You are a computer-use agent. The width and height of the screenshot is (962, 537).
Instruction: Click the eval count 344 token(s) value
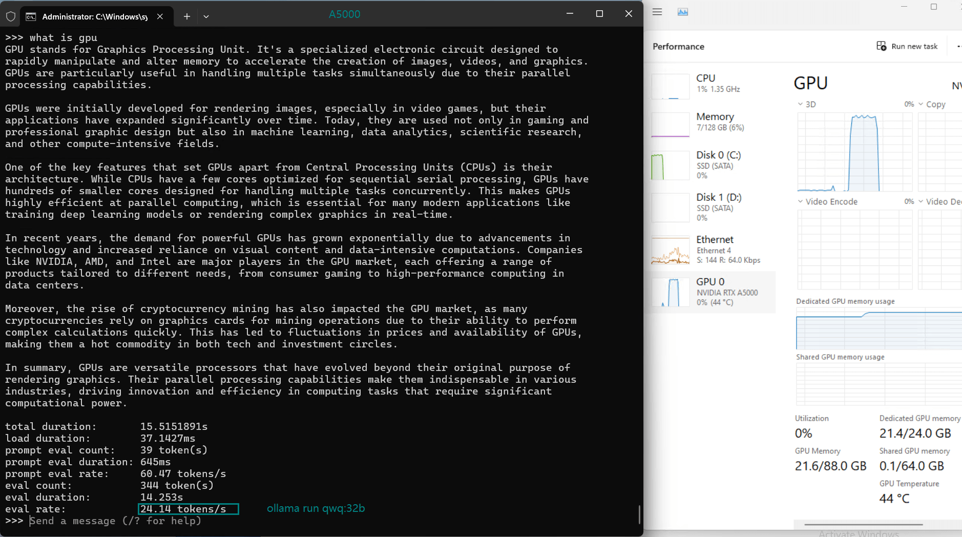(177, 485)
